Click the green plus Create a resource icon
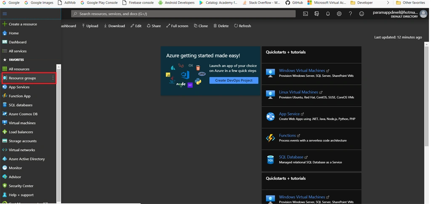This screenshot has height=204, width=431. [4, 24]
